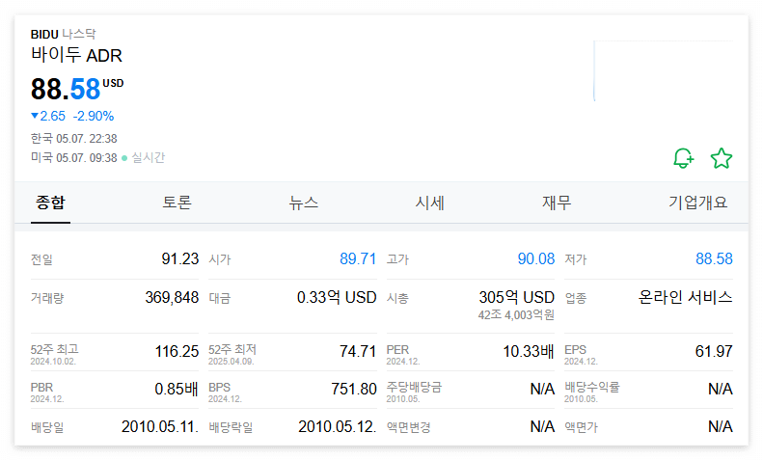The width and height of the screenshot is (763, 460).
Task: Click the 업종 value 온라인 서비스
Action: coord(685,297)
